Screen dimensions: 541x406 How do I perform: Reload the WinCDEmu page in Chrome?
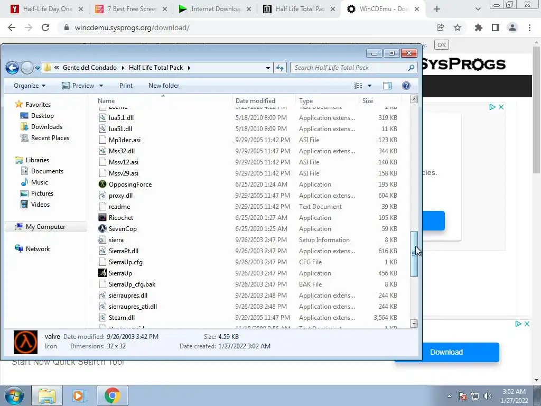point(45,27)
